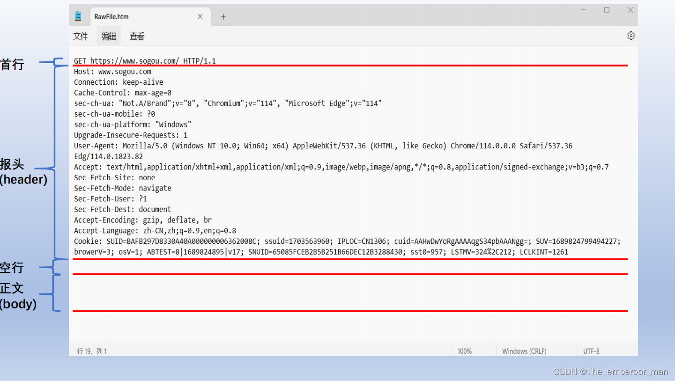675x381 pixels.
Task: Click the sec-ch-ua: "Not.A/Brand" line
Action: point(228,103)
